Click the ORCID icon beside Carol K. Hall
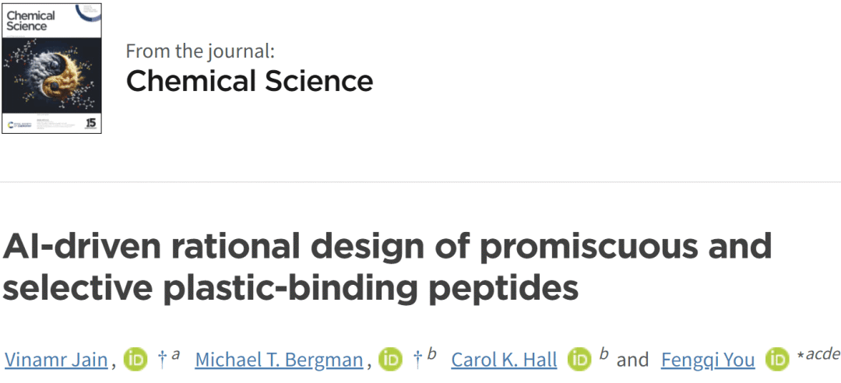 [x=580, y=360]
